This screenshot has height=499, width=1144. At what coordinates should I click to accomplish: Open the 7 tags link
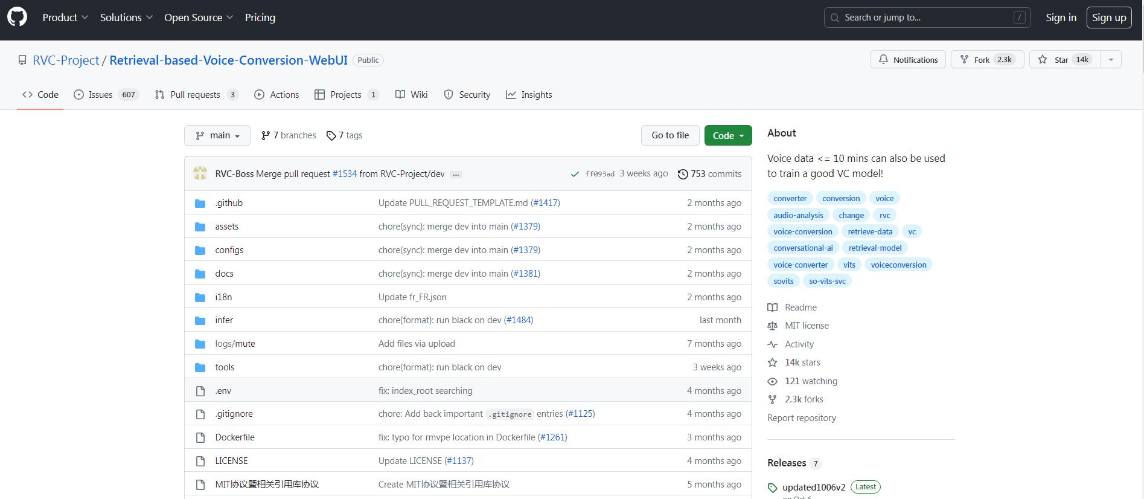click(x=345, y=135)
